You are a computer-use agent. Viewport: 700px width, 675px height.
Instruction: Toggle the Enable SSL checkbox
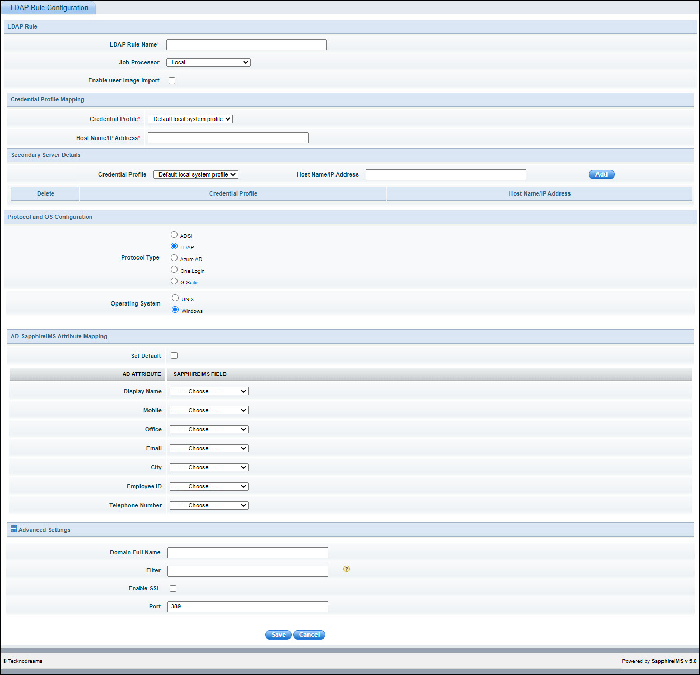pyautogui.click(x=173, y=588)
